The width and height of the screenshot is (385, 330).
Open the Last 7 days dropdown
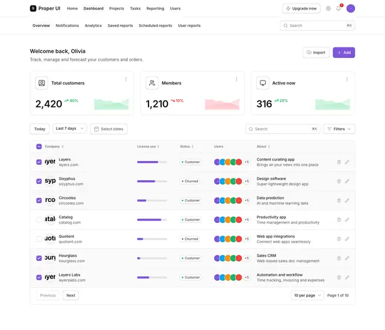(70, 129)
